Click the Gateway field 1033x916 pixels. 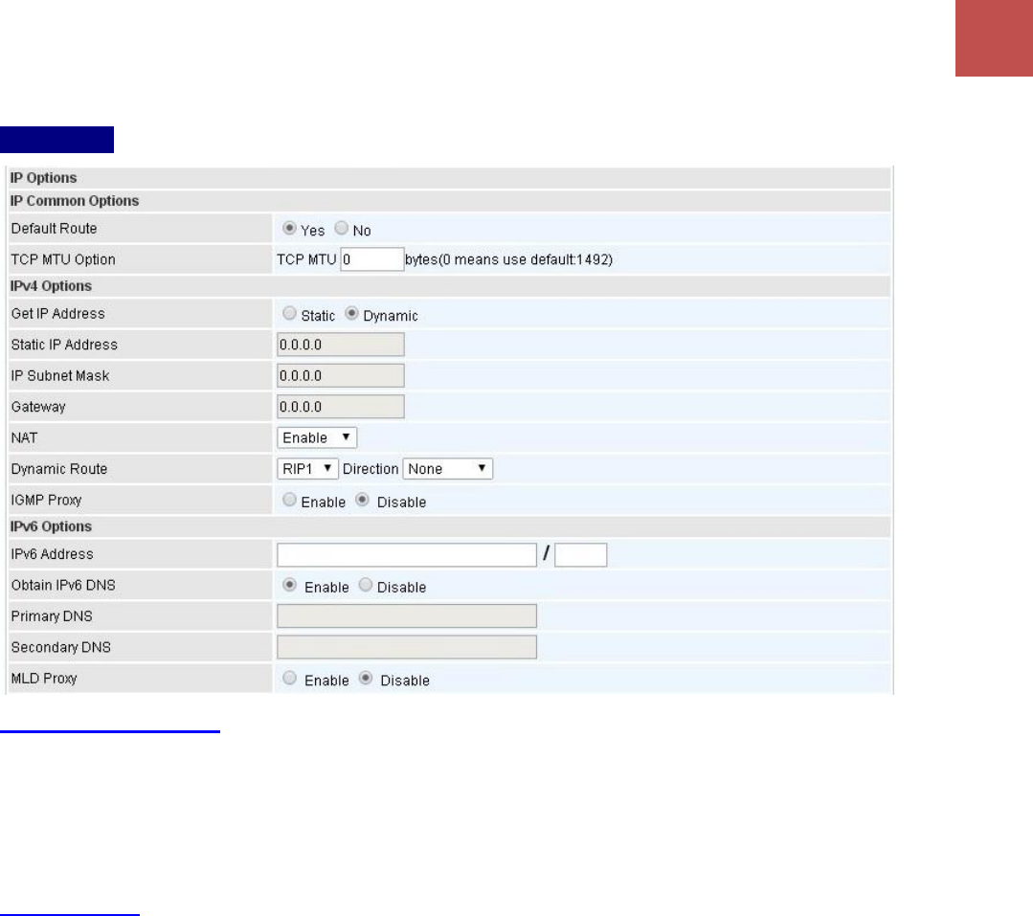click(341, 406)
